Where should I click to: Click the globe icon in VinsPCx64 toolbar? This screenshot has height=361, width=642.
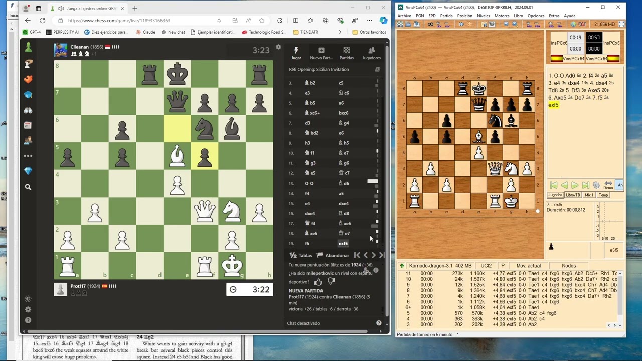click(573, 24)
